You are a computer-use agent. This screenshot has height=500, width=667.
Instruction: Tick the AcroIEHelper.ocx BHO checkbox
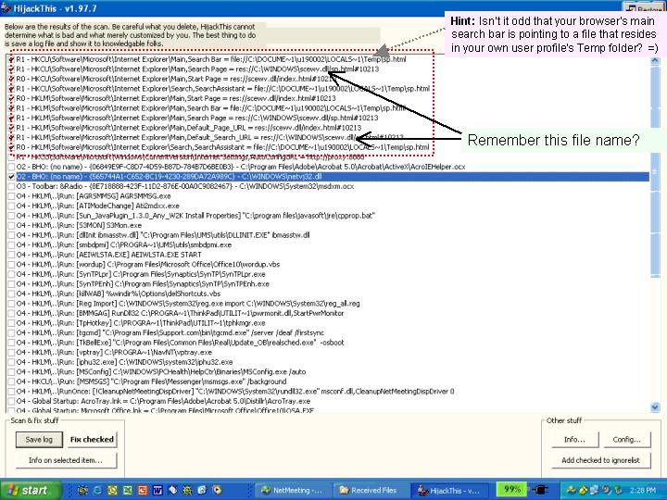[x=11, y=167]
